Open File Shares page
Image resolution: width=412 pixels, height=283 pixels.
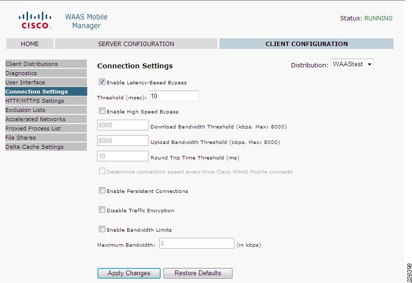pyautogui.click(x=46, y=138)
